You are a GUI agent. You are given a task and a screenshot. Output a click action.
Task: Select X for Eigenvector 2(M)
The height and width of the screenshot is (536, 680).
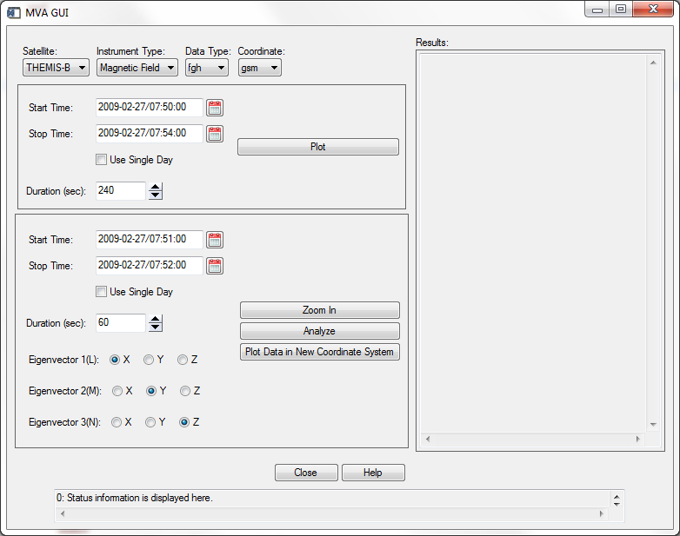pos(117,391)
